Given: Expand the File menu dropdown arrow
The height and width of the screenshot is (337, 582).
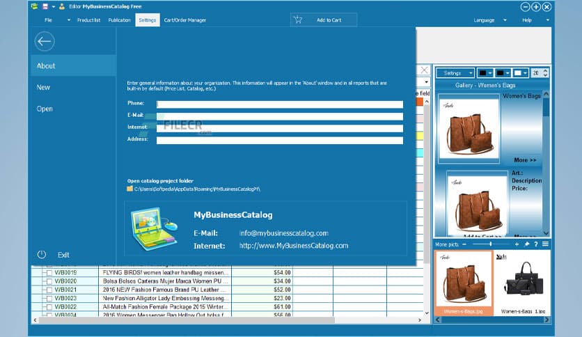Looking at the screenshot, I should click(69, 20).
